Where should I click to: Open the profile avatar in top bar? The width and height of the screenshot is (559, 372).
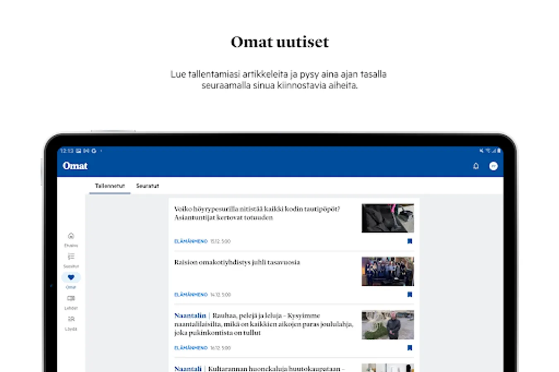click(493, 166)
